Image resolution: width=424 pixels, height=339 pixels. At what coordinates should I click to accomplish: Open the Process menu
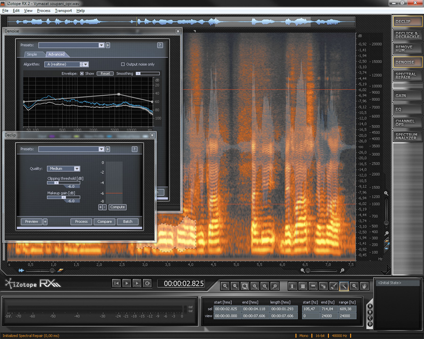[x=43, y=10]
